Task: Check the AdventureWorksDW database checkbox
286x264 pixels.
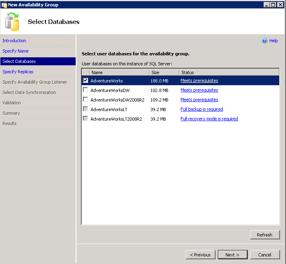Action: 85,90
